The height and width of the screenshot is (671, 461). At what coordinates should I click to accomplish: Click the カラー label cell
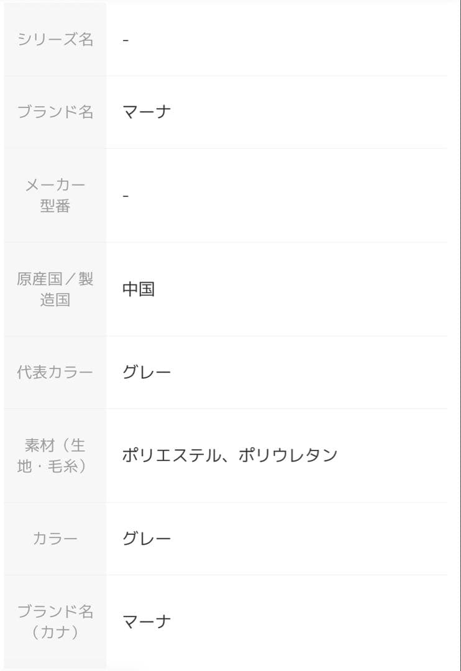(x=55, y=539)
